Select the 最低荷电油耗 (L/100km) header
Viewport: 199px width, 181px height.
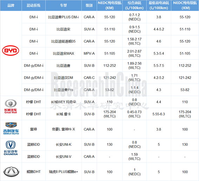pyautogui.click(x=159, y=6)
